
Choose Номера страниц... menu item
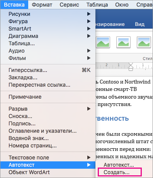[x=48, y=145]
